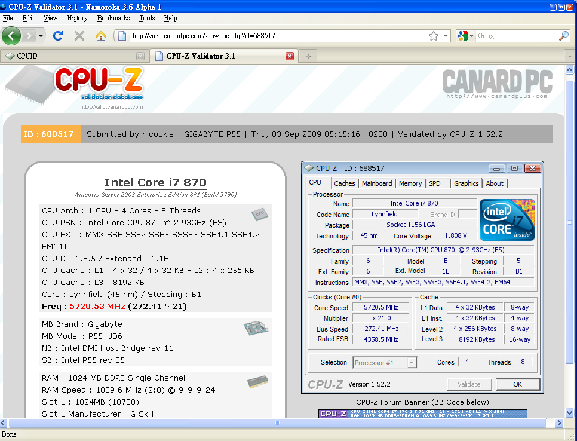The width and height of the screenshot is (577, 441).
Task: Open the Bookmarks menu
Action: [x=113, y=18]
